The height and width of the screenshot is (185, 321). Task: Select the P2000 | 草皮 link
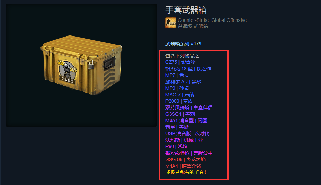tap(179, 101)
